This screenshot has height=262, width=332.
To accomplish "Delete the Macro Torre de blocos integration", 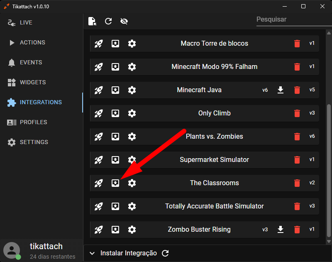I will click(x=297, y=44).
